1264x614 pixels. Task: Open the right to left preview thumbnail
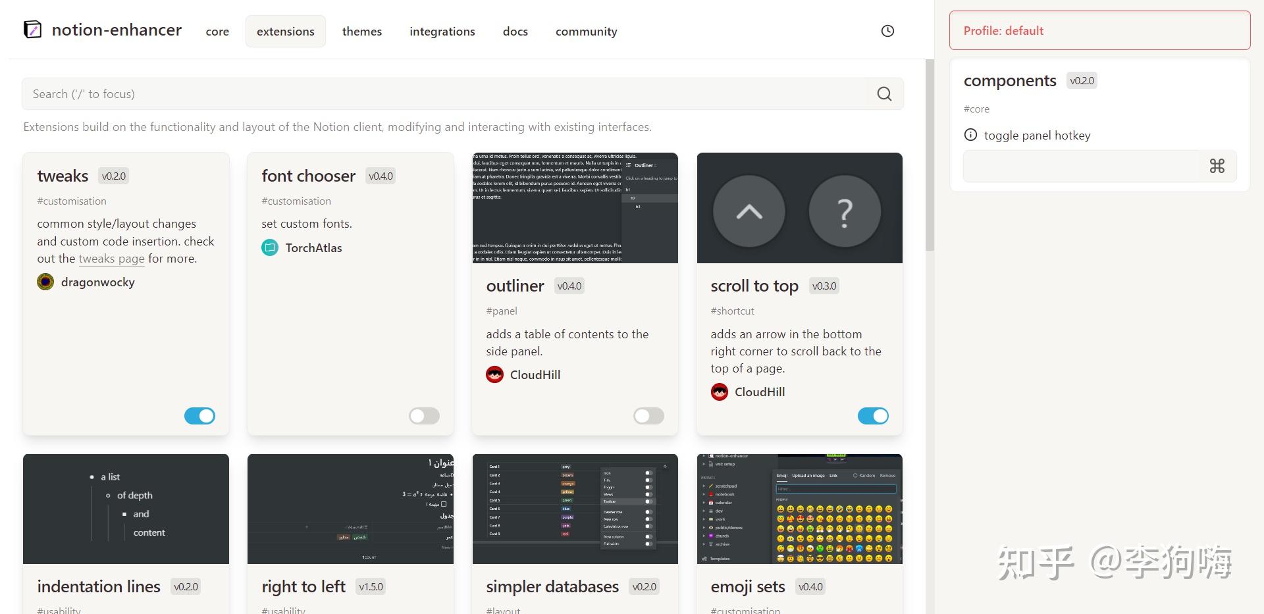(x=350, y=509)
